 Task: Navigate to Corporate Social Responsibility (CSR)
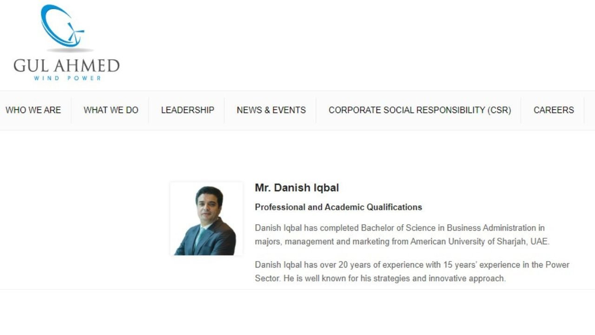click(x=419, y=110)
